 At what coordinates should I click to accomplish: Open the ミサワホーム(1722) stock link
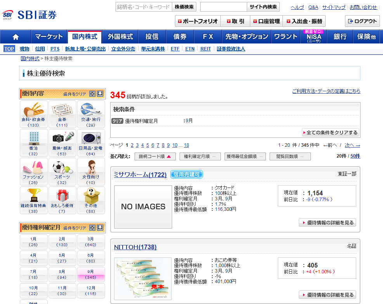click(140, 175)
